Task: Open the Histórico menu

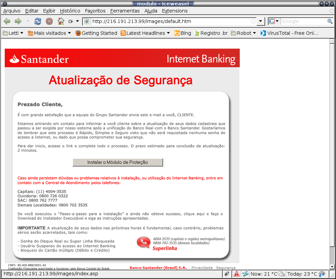Action: 70,11
